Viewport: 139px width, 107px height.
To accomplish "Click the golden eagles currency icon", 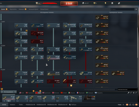I will click(x=94, y=3).
